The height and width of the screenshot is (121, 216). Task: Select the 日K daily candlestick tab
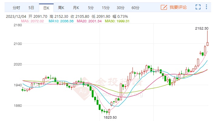tap(46, 7)
